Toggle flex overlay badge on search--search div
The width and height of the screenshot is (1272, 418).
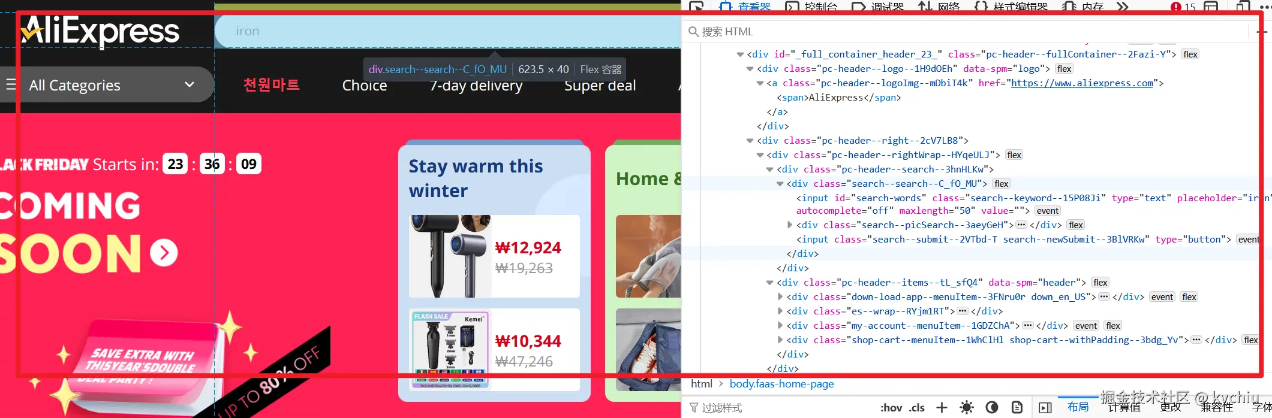tap(1002, 184)
